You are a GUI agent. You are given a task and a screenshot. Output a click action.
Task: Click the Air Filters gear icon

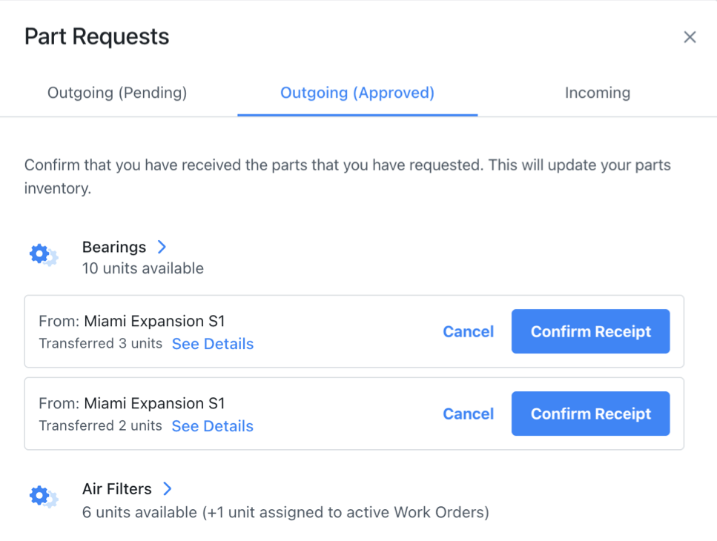pos(44,497)
